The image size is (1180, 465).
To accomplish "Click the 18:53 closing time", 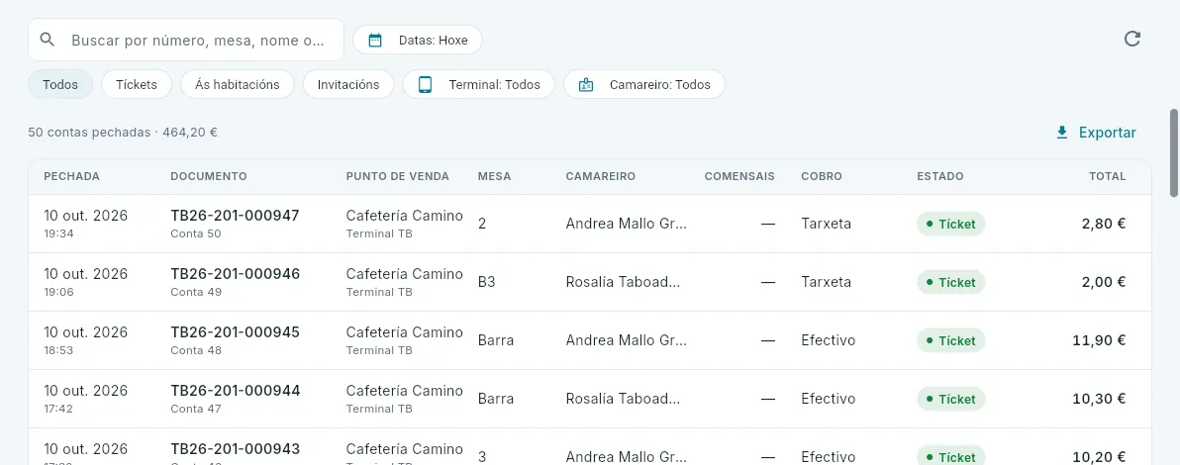I will click(58, 350).
